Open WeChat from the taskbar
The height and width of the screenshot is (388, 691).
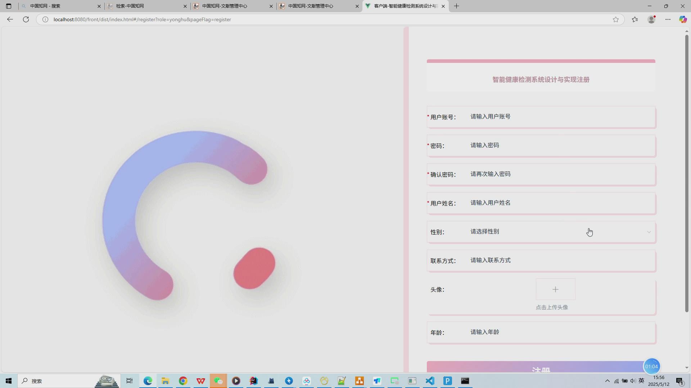(x=219, y=381)
